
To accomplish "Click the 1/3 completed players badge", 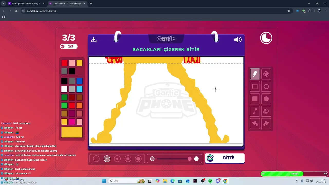I will coord(69,47).
